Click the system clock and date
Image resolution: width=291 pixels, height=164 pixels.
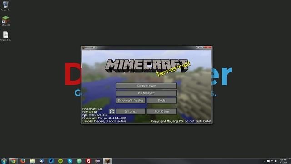coord(283,161)
